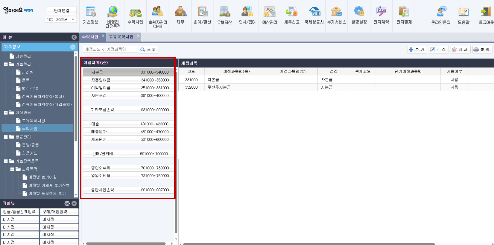This screenshot has height=245, width=494.
Task: Collapse the 기초관리 folder
Action: pos(6,64)
